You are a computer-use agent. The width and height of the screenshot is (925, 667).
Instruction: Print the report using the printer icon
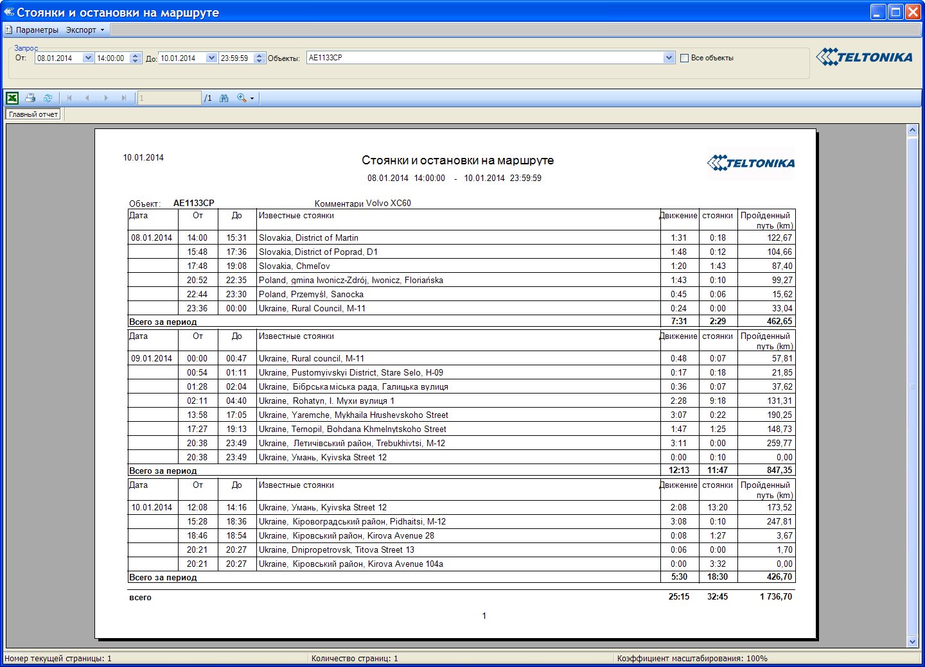pyautogui.click(x=30, y=98)
